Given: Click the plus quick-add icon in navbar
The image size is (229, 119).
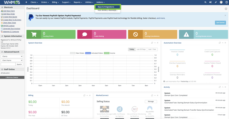Looking at the screenshot, I should point(26,2).
